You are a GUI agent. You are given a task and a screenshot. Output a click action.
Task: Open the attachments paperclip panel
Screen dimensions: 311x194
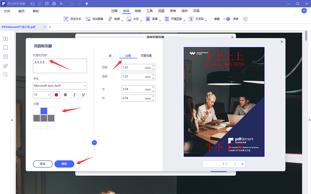pyautogui.click(x=5, y=66)
